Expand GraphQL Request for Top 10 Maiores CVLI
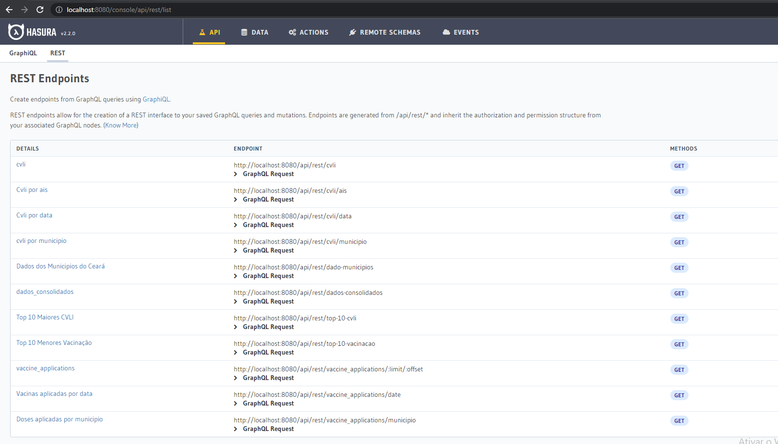The width and height of the screenshot is (778, 444). tap(268, 327)
